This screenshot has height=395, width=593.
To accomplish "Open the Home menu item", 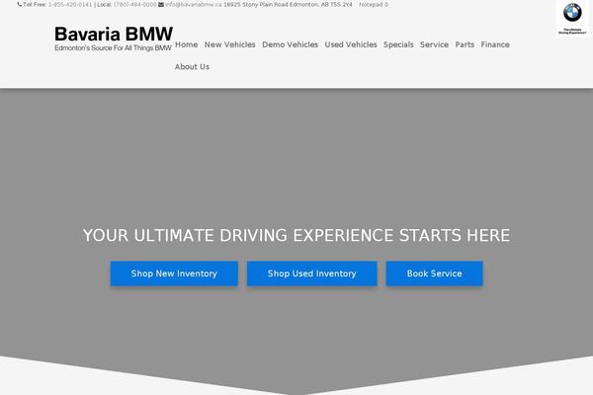I will point(187,44).
